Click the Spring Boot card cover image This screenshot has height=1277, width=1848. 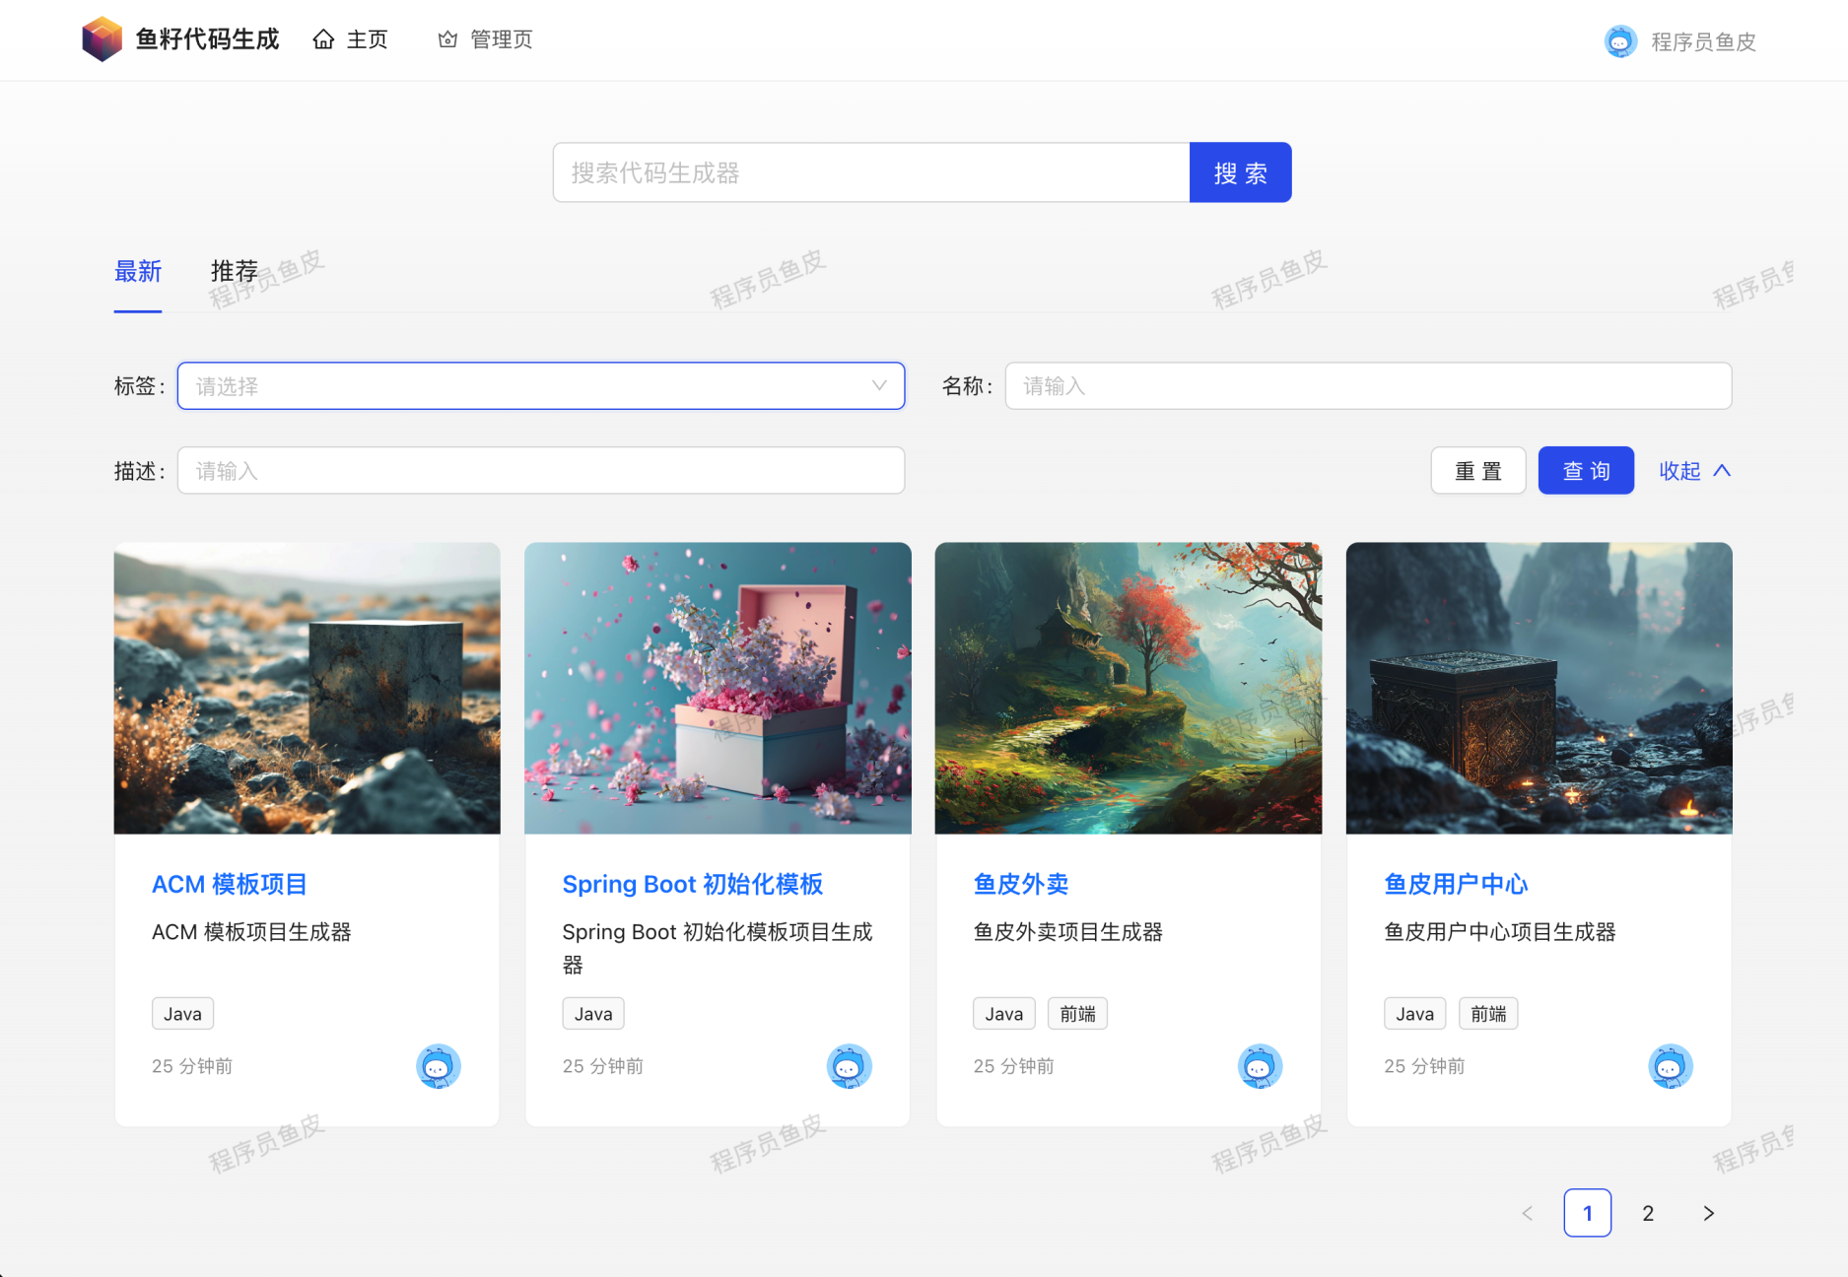tap(718, 687)
